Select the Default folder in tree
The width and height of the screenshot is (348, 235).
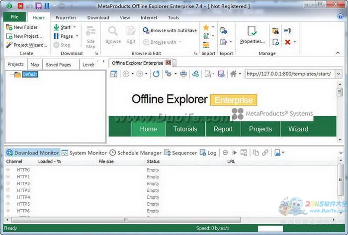(30, 74)
